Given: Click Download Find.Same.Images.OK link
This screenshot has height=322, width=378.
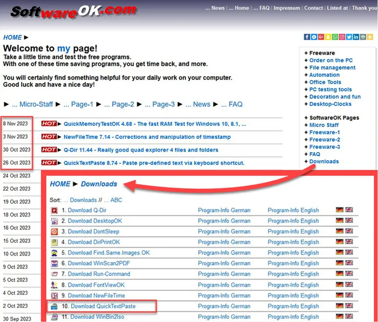Looking at the screenshot, I should pos(109,253).
